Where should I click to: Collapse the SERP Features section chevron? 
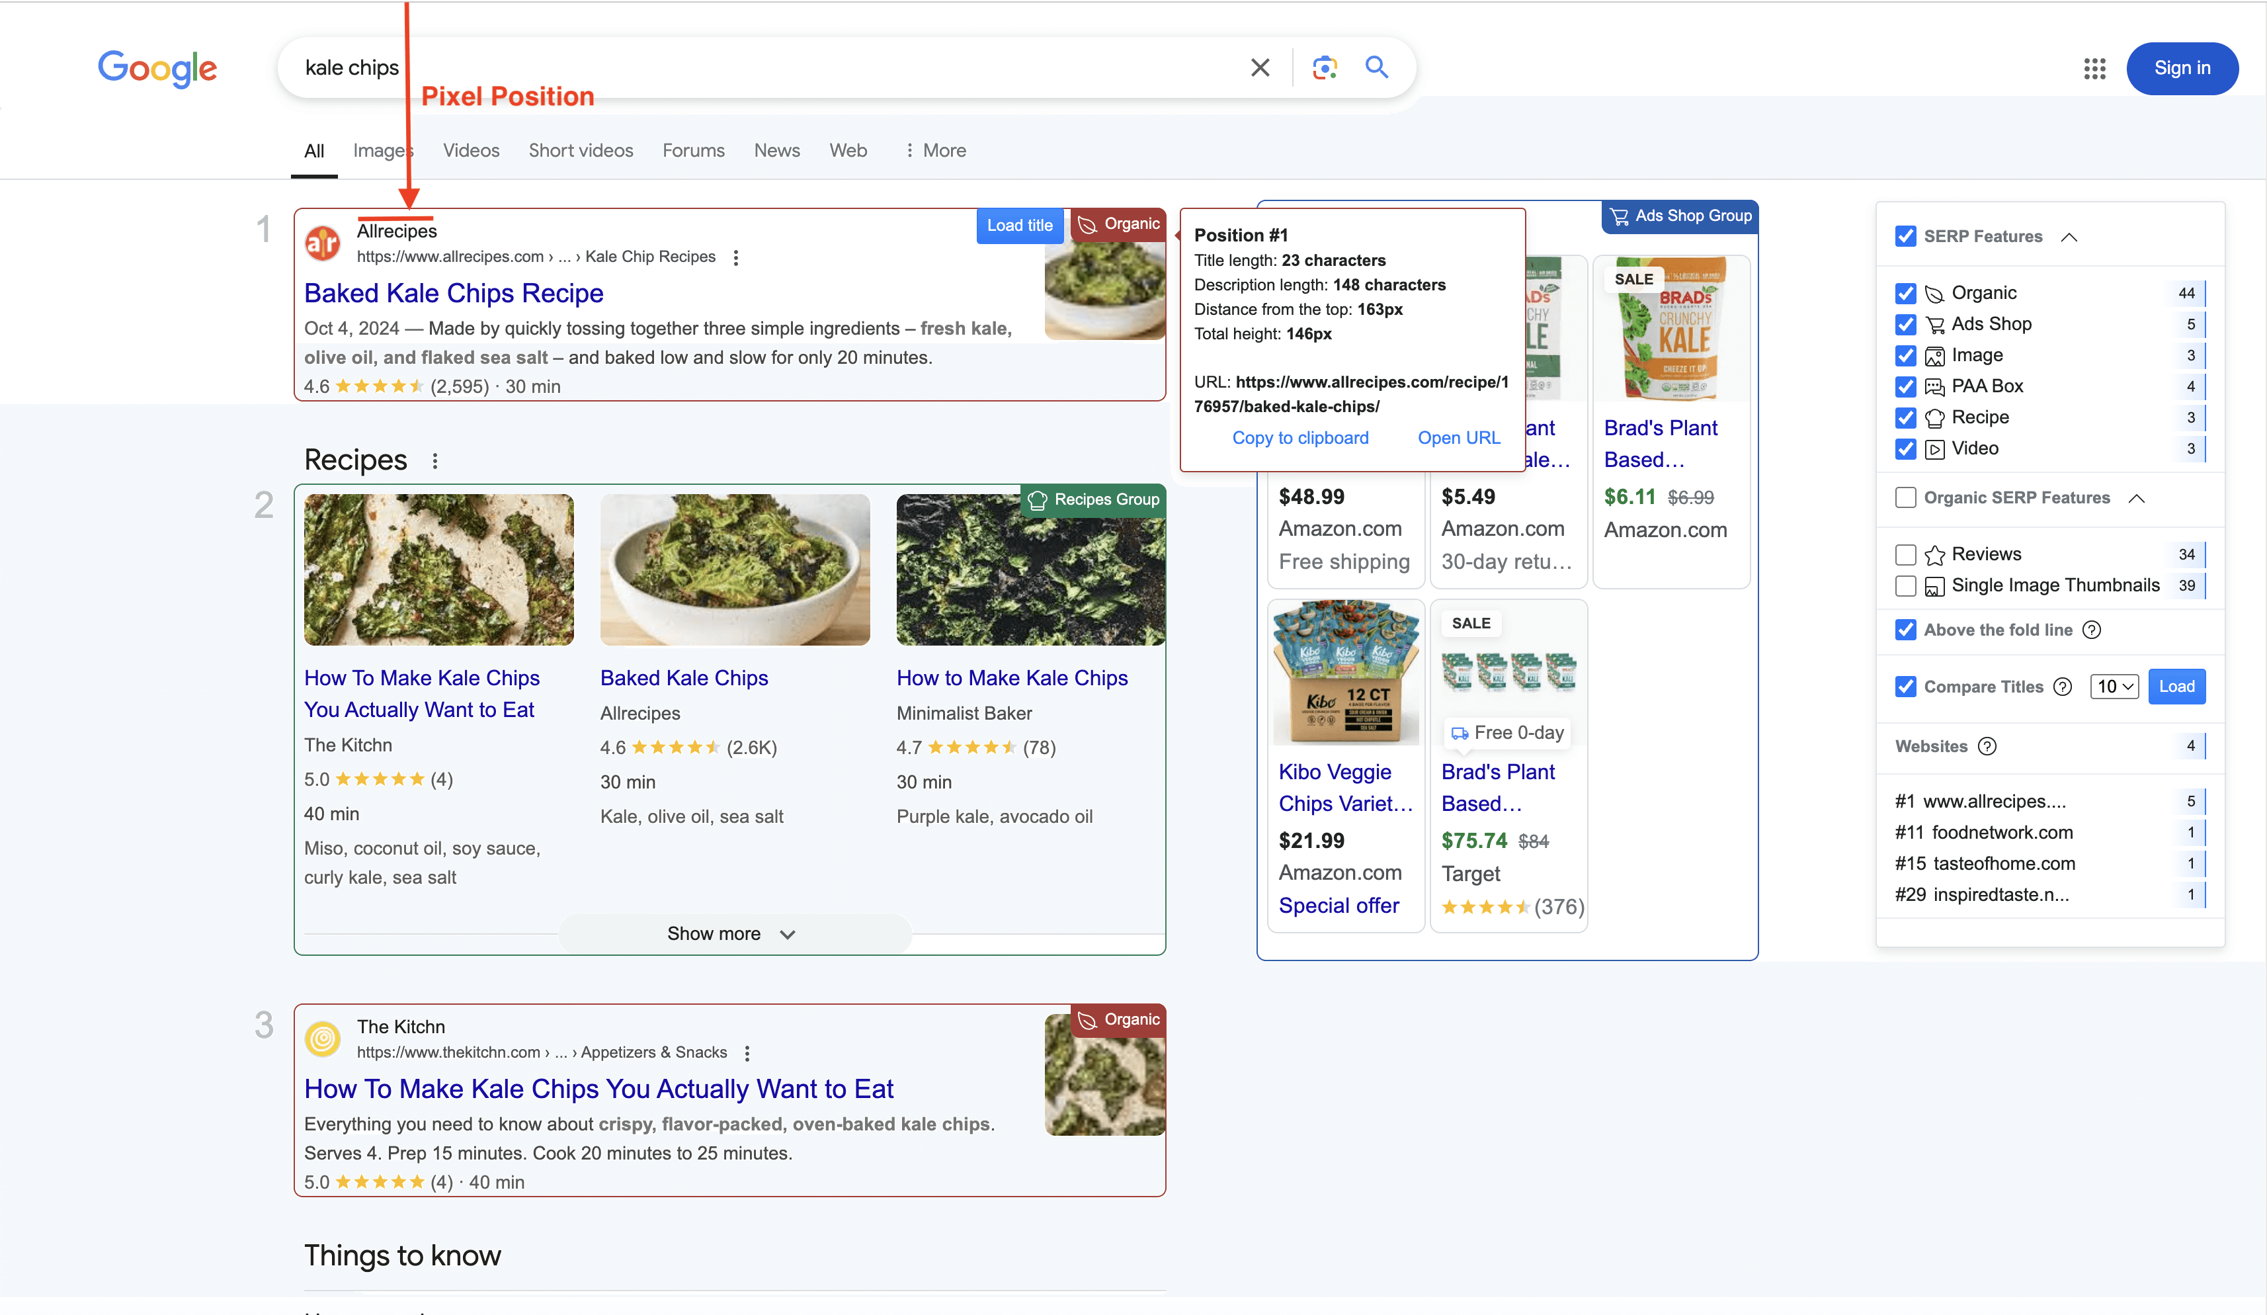click(x=2069, y=237)
